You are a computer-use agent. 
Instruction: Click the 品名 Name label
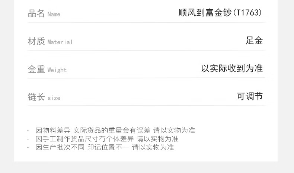point(44,13)
